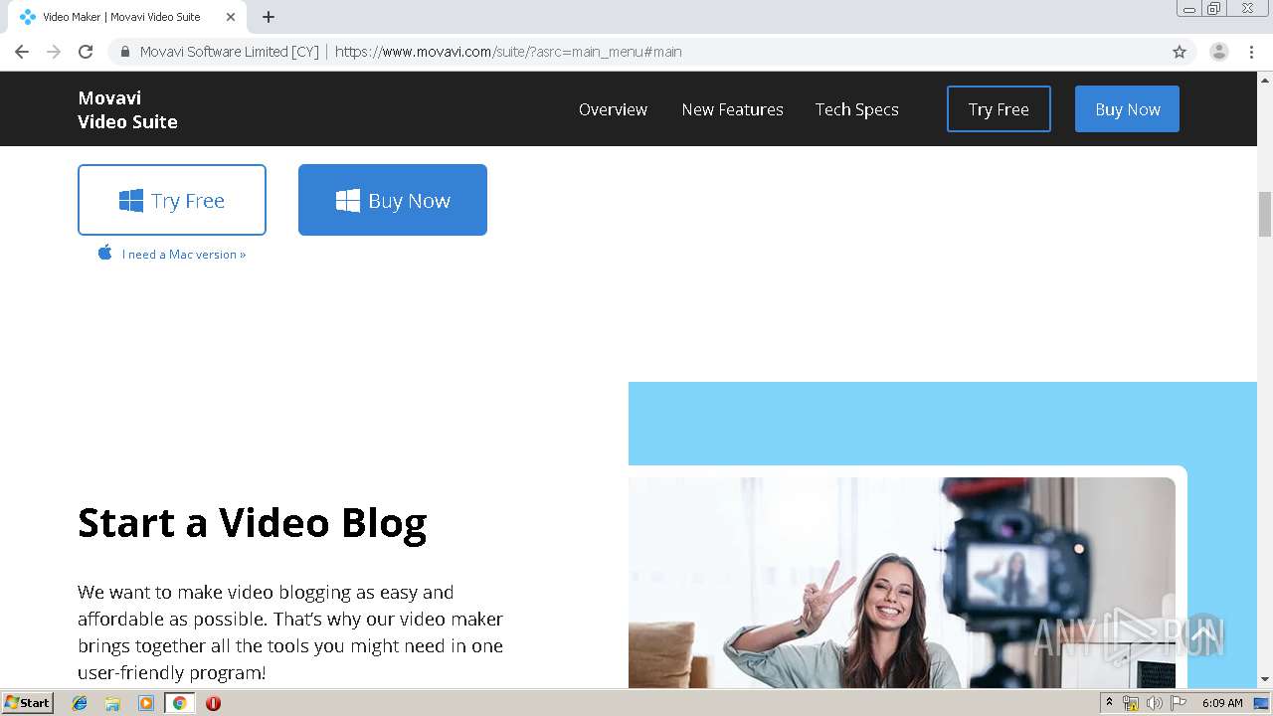This screenshot has width=1273, height=716.
Task: Open the Overview section
Action: (x=613, y=109)
